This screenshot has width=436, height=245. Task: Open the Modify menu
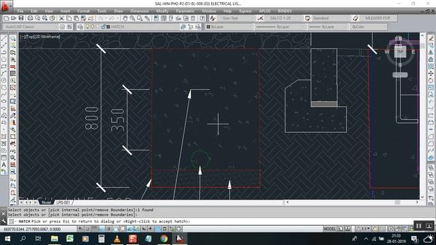click(162, 11)
